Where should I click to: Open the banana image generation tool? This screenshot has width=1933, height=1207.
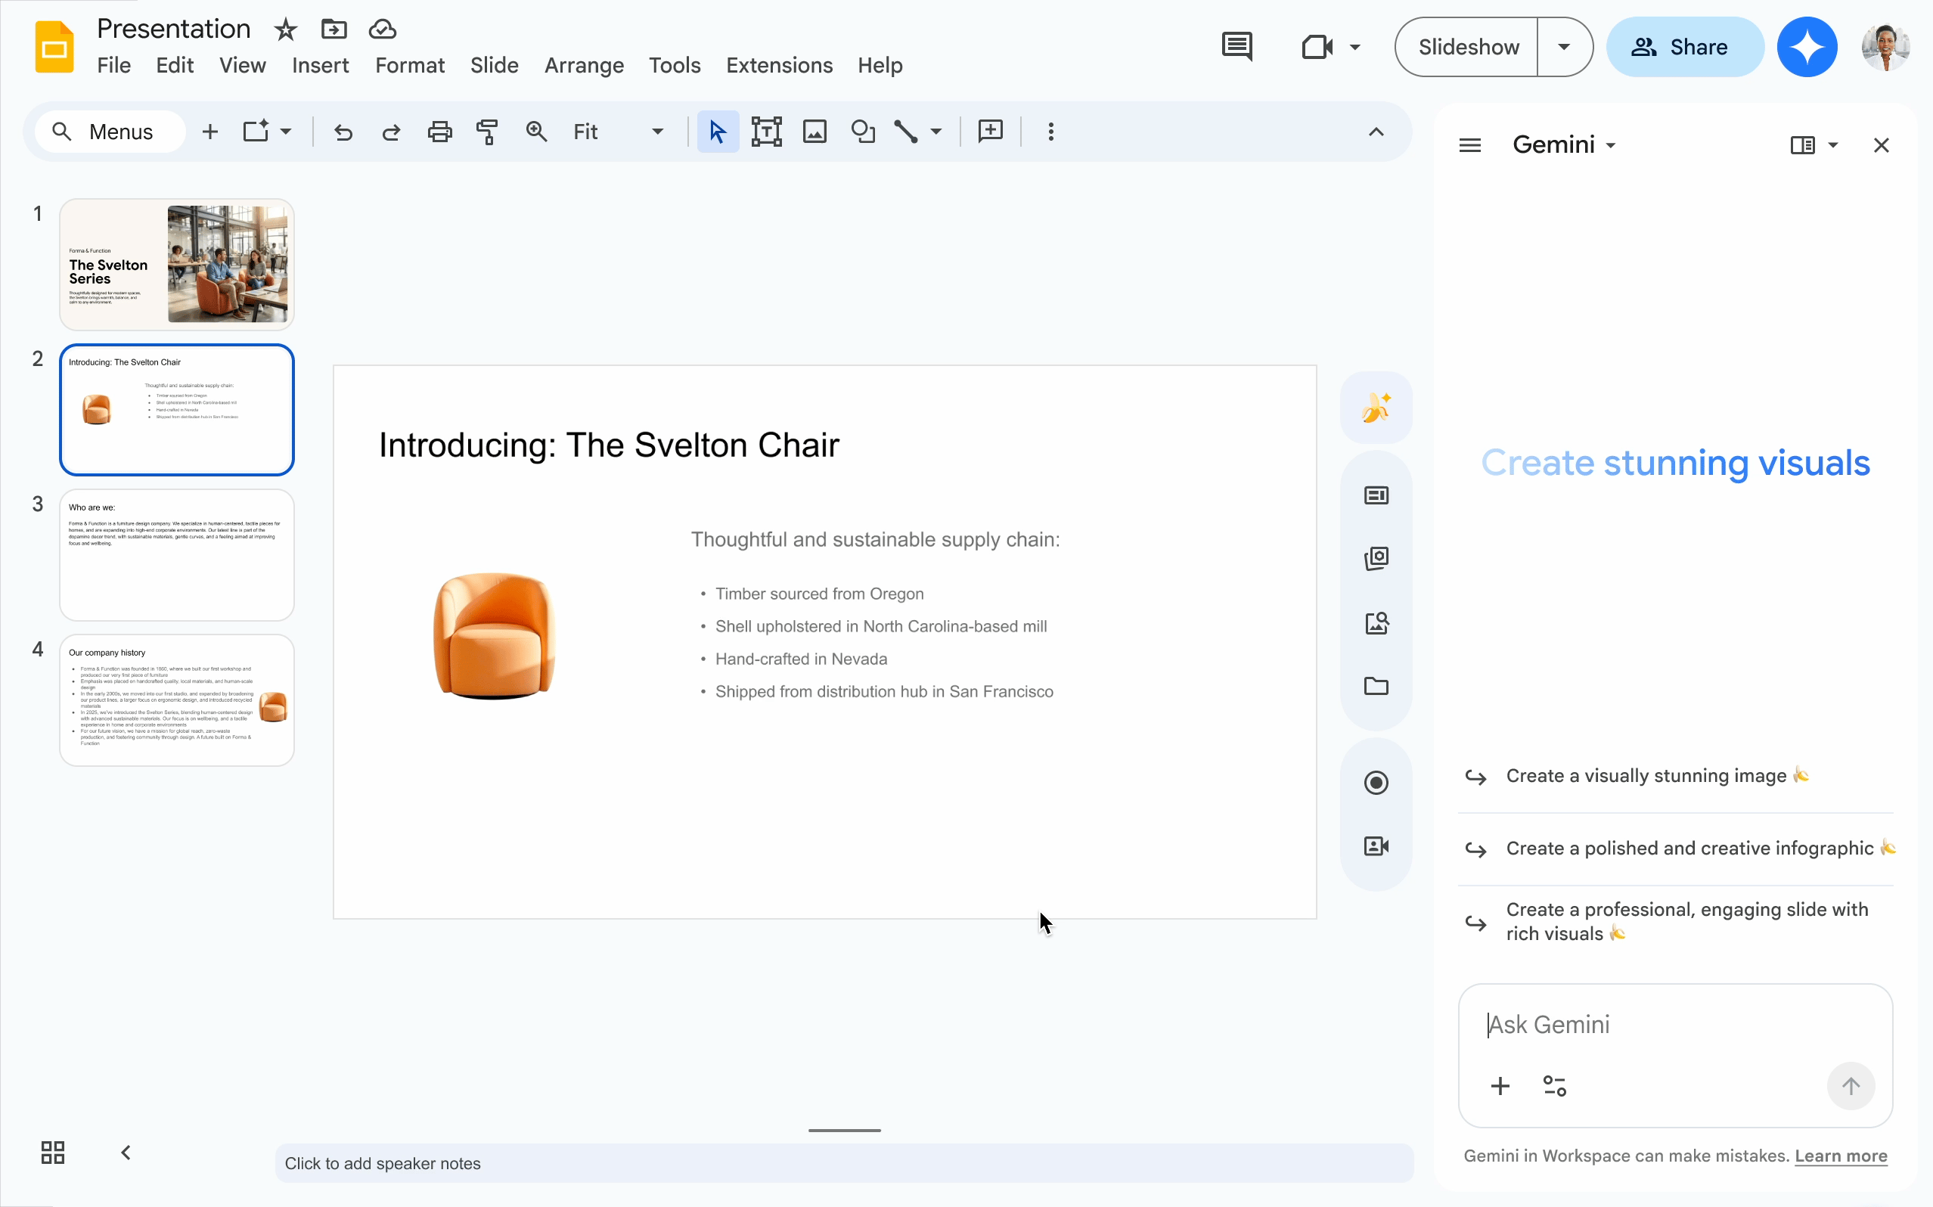tap(1376, 408)
